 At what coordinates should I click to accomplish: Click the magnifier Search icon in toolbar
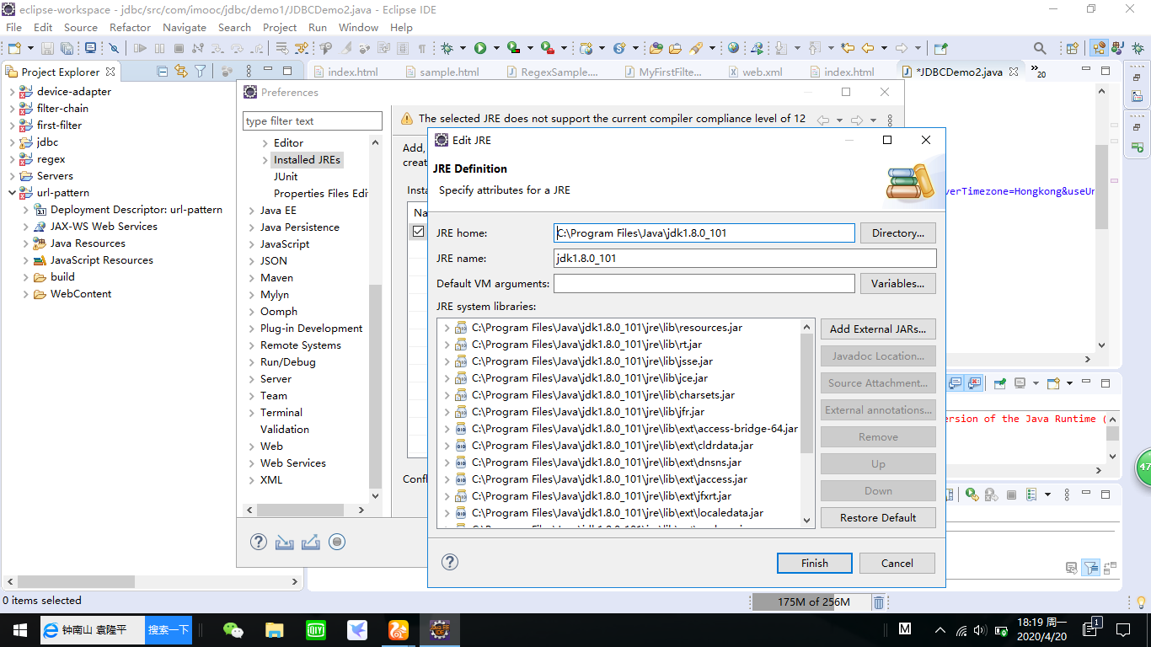pos(1040,48)
